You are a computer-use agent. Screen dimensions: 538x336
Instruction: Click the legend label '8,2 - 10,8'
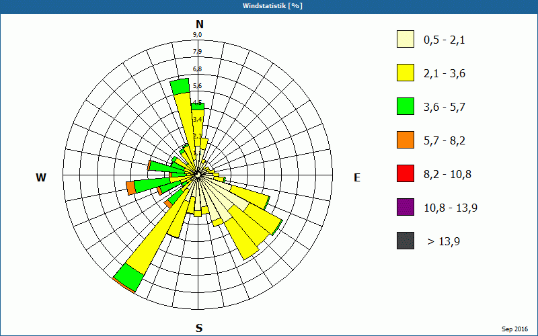(447, 175)
